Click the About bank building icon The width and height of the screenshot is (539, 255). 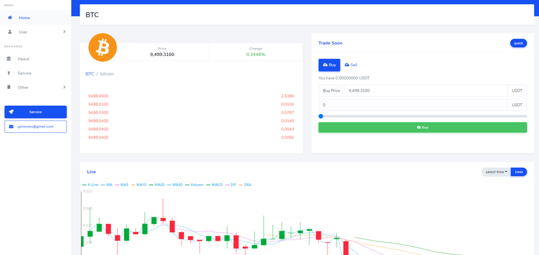click(x=9, y=59)
